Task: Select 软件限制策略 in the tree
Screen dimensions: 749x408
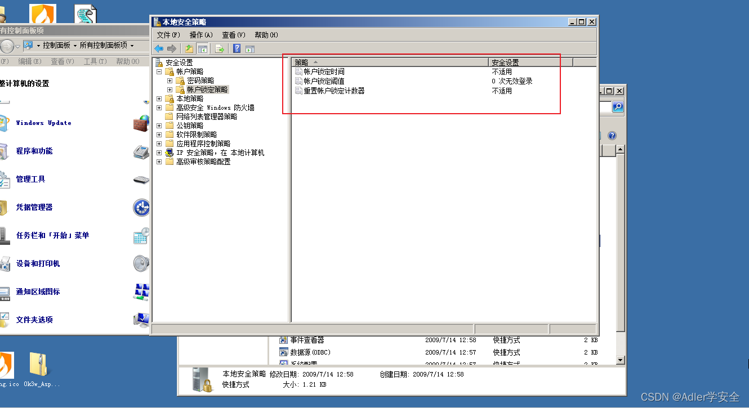Action: (x=197, y=134)
